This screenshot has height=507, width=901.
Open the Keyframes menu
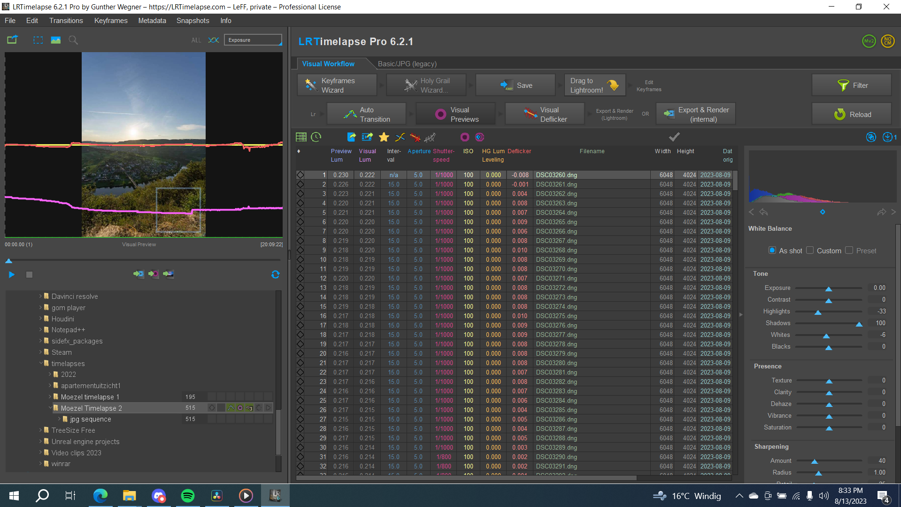(x=111, y=21)
